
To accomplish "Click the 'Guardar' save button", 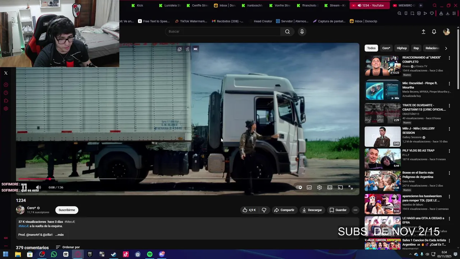I will coord(338,210).
